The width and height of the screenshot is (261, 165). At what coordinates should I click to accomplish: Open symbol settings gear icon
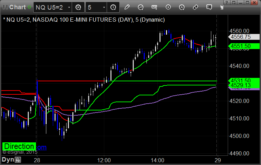pos(78,8)
